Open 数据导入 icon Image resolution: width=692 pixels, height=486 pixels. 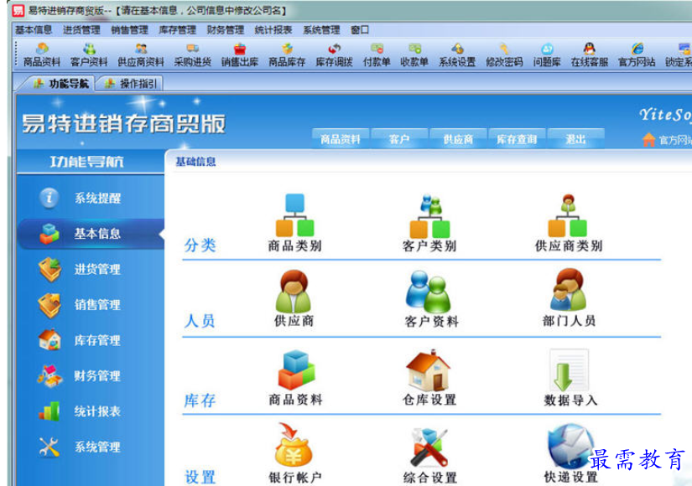(570, 378)
